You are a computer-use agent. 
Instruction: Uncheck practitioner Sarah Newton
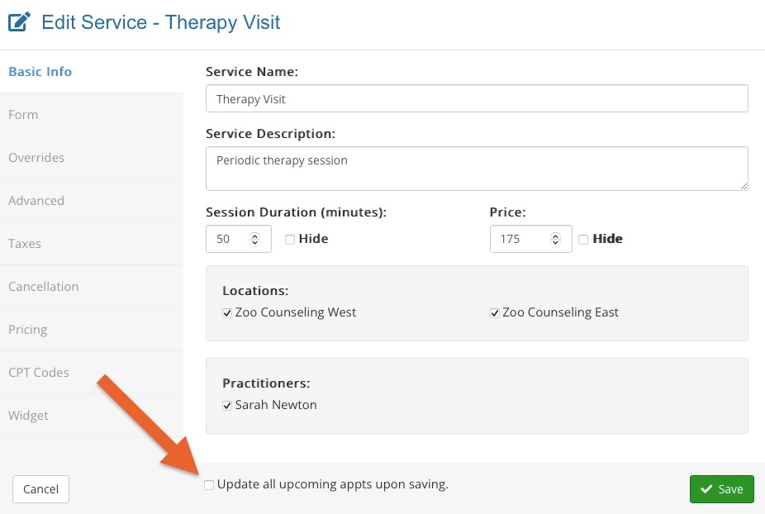point(227,406)
